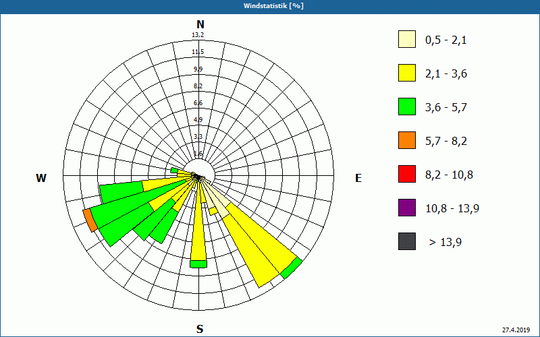Click the 8,2 radial scale label
Screen dimensions: 540x337
tap(198, 86)
